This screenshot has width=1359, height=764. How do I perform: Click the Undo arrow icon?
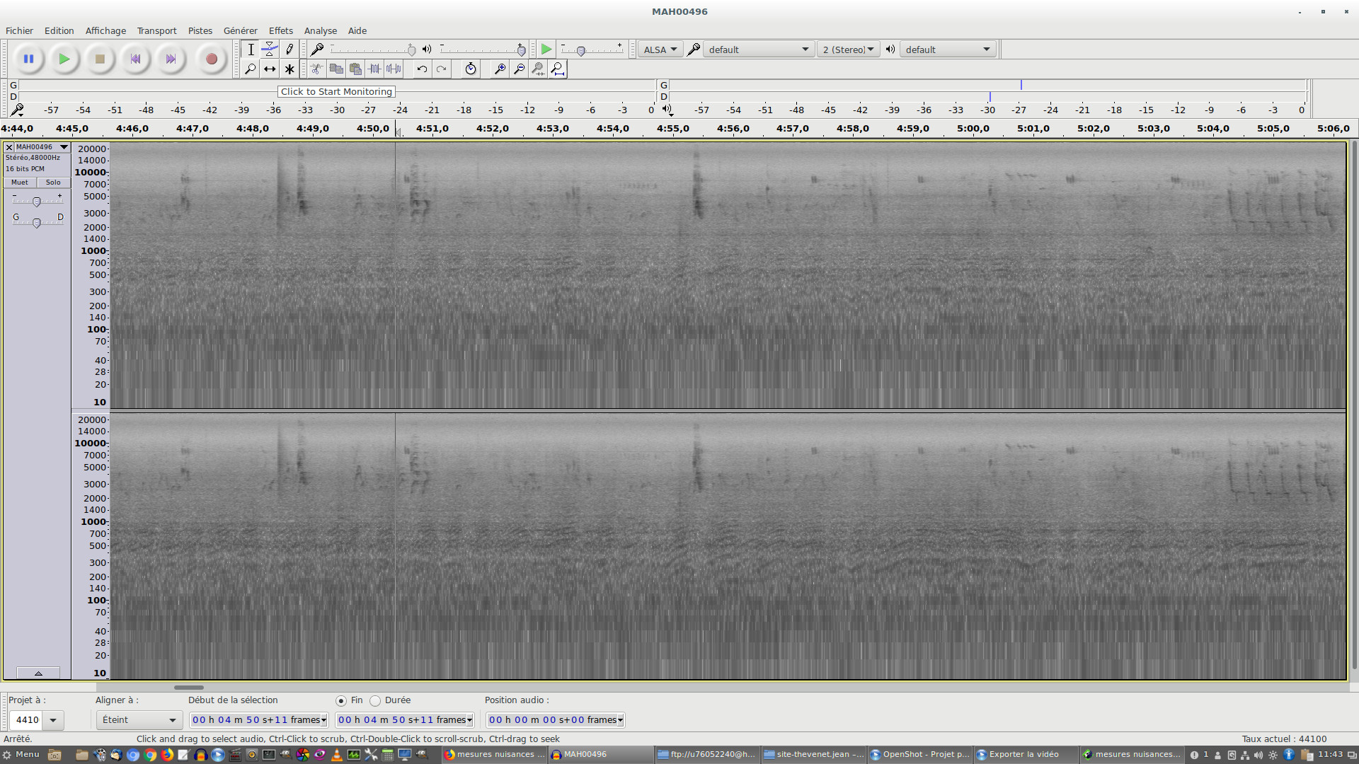pyautogui.click(x=422, y=69)
